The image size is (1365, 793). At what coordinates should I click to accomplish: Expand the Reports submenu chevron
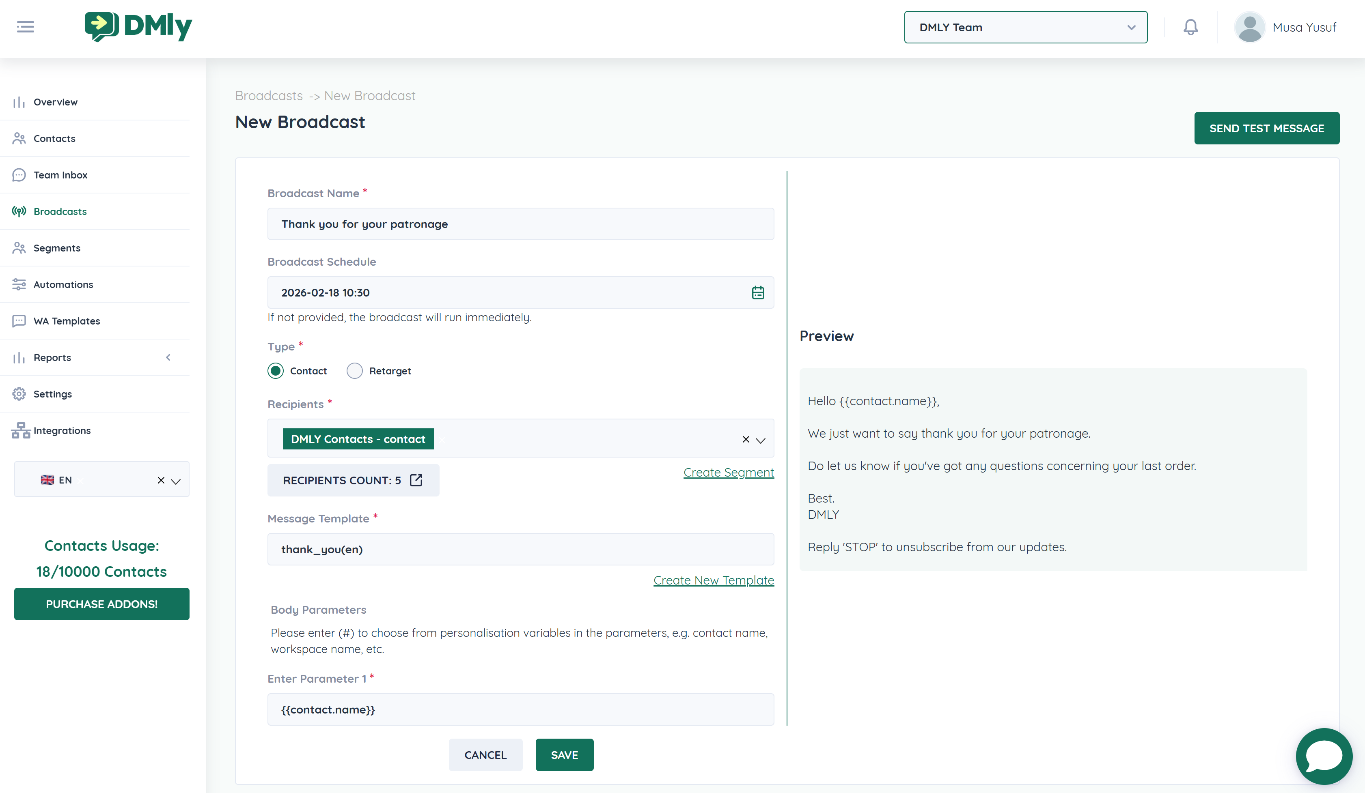[168, 357]
